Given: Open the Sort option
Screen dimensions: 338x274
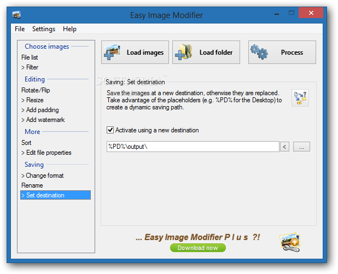Looking at the screenshot, I should coord(26,143).
